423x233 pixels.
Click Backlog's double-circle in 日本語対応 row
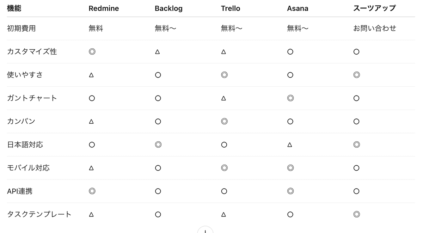pos(158,145)
